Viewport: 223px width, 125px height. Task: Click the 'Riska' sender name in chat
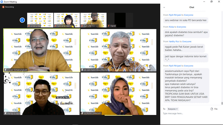point(171,27)
